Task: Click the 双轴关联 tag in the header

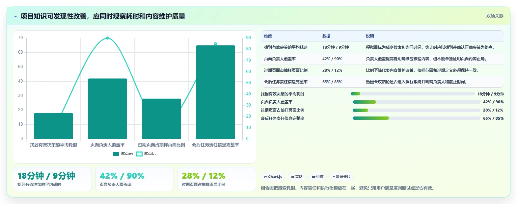Action: point(495,16)
